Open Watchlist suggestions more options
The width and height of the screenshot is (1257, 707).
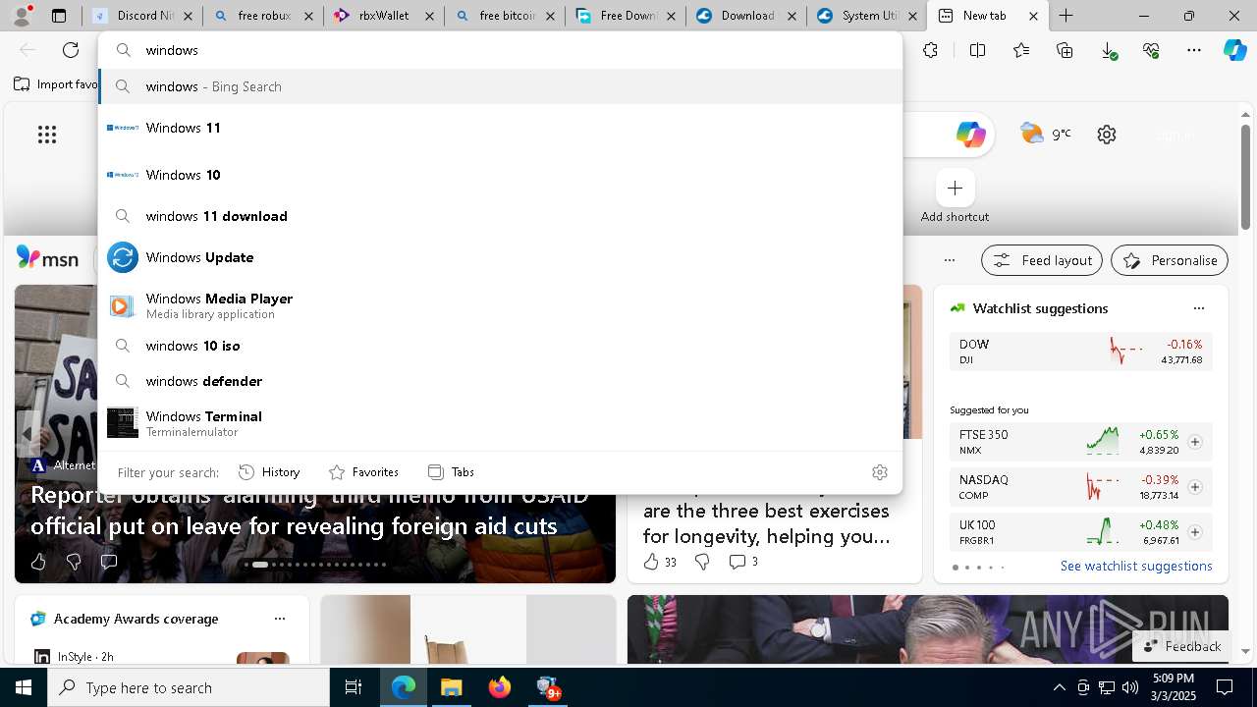pyautogui.click(x=1198, y=308)
